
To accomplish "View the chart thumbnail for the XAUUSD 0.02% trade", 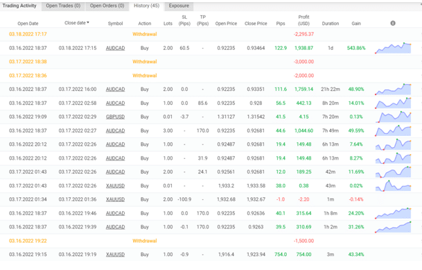I will coord(393,185).
